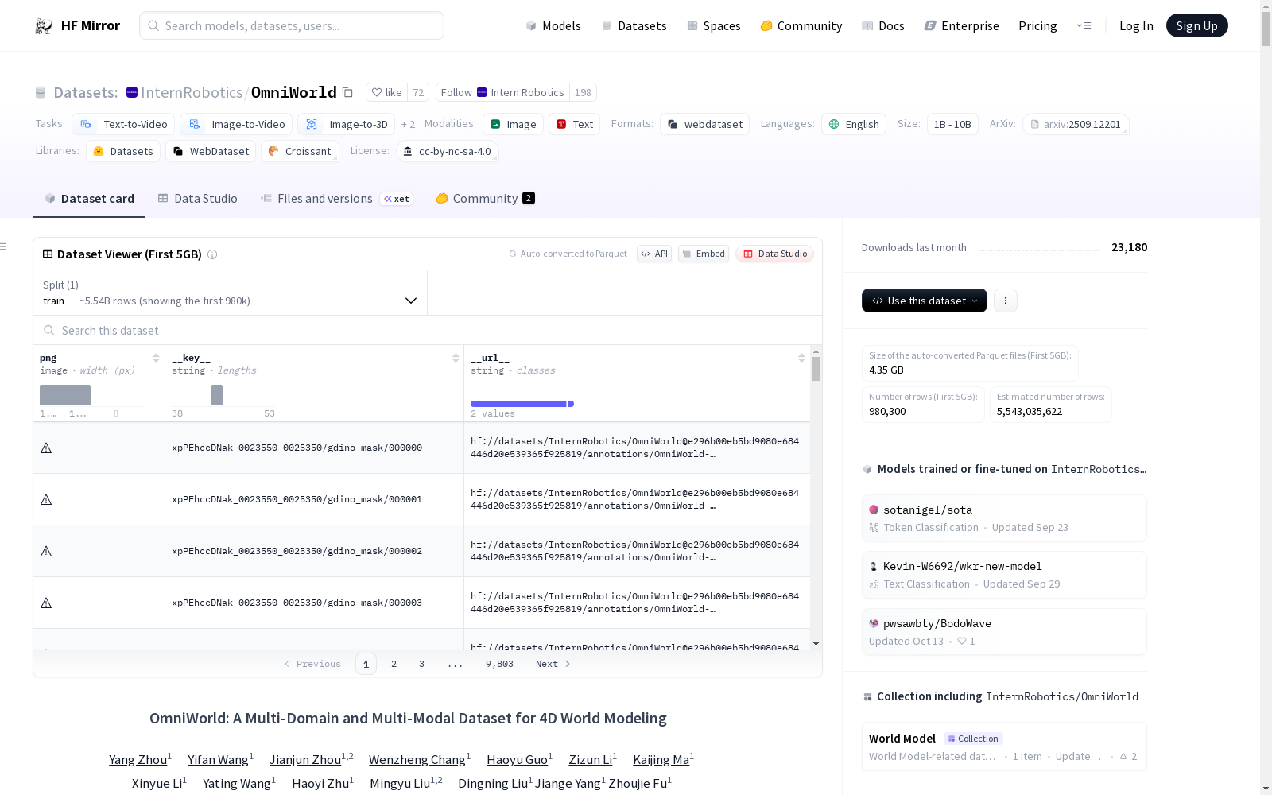Sort by the __url__ column sort icon
The height and width of the screenshot is (795, 1272).
click(x=801, y=358)
